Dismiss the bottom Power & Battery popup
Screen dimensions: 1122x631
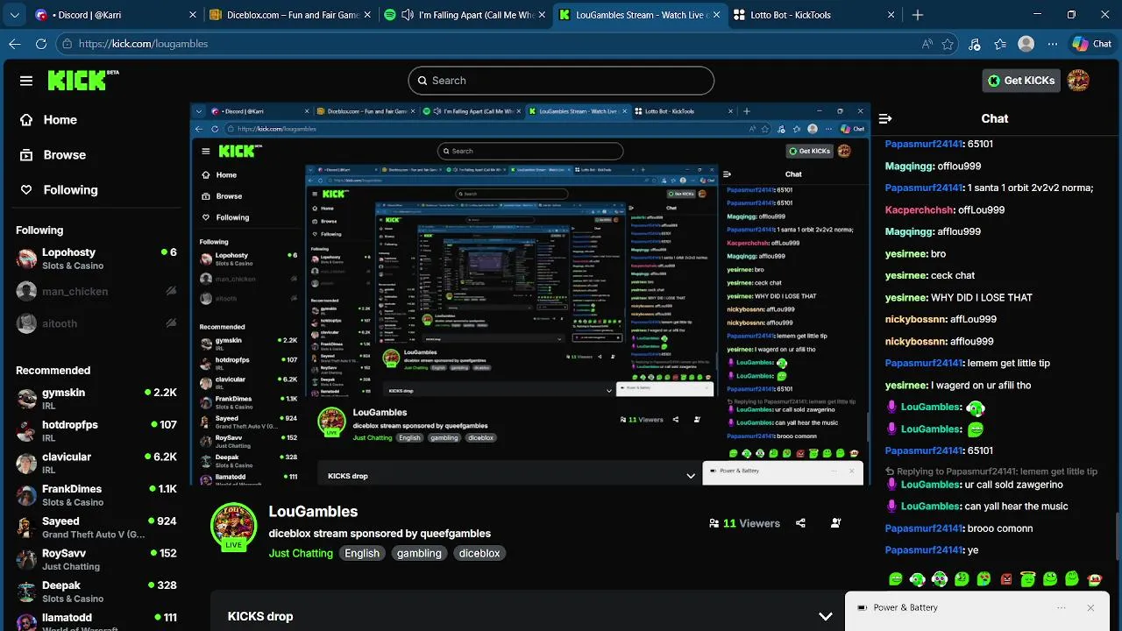point(1090,607)
